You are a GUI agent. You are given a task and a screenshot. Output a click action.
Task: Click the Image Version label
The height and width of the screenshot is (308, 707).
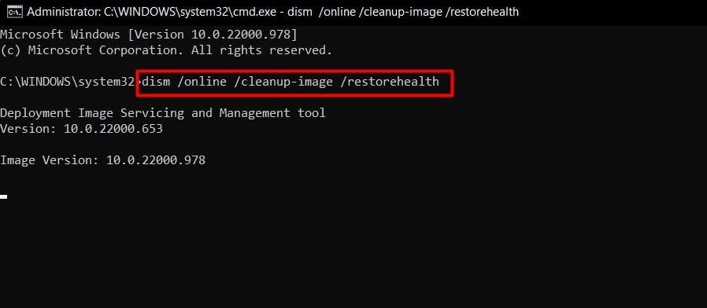tap(49, 160)
